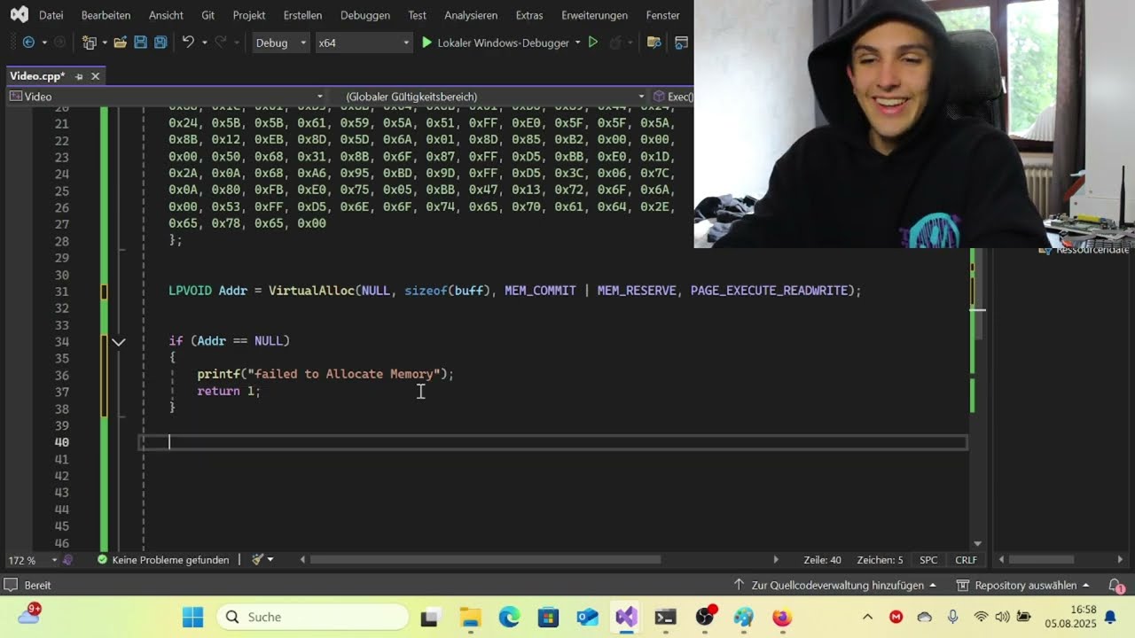The height and width of the screenshot is (638, 1135).
Task: Open the Analysieren menu
Action: [x=471, y=15]
